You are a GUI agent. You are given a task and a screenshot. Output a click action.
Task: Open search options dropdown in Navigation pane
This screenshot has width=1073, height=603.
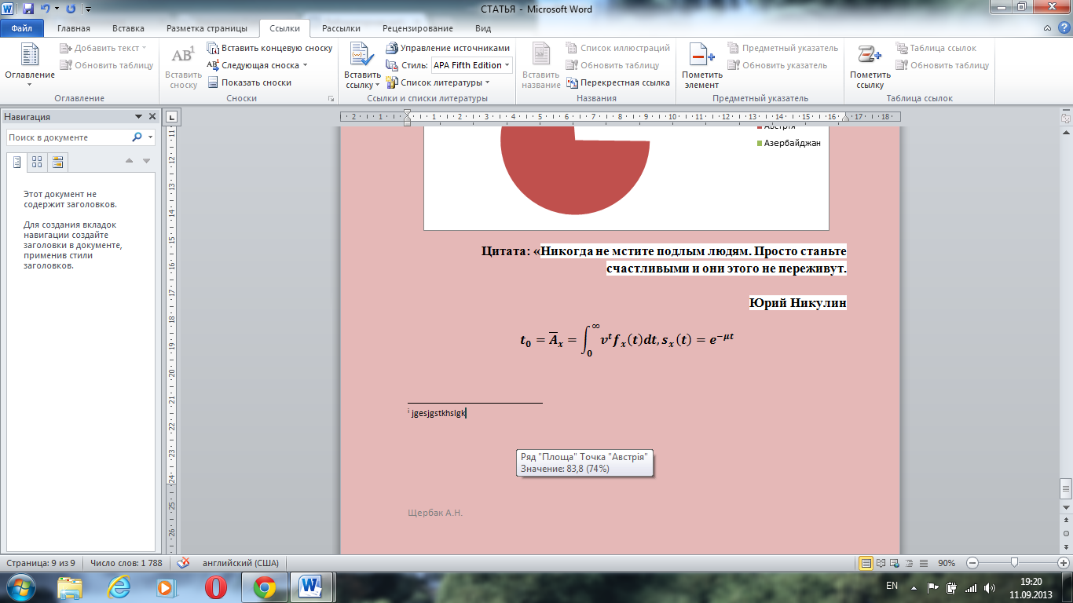(x=151, y=137)
